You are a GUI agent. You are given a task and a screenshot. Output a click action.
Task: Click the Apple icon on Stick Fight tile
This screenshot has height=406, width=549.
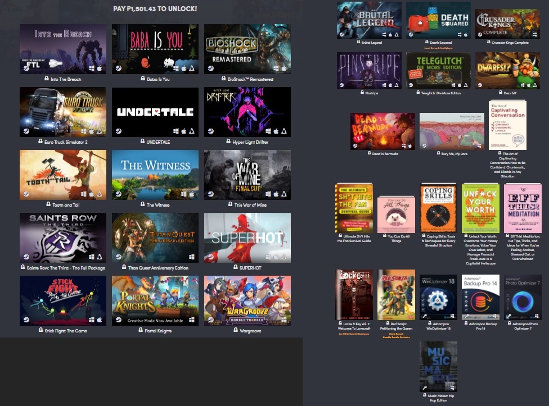(x=100, y=320)
